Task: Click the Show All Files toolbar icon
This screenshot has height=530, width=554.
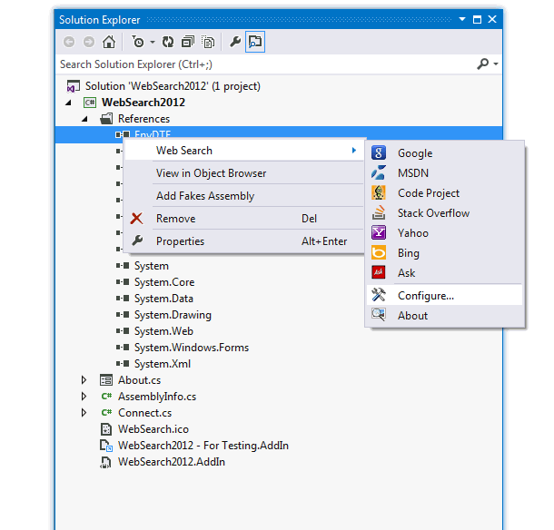Action: coord(208,42)
